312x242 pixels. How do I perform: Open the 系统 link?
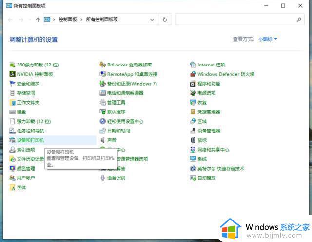pyautogui.click(x=202, y=159)
